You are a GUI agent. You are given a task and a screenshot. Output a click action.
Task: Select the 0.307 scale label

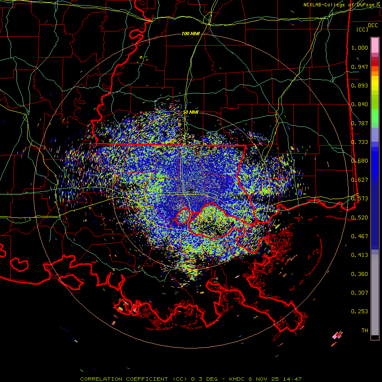tap(360, 293)
